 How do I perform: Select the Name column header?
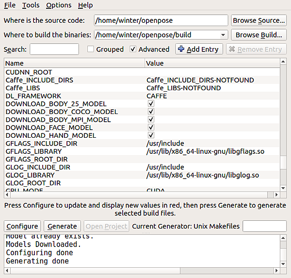[73, 63]
